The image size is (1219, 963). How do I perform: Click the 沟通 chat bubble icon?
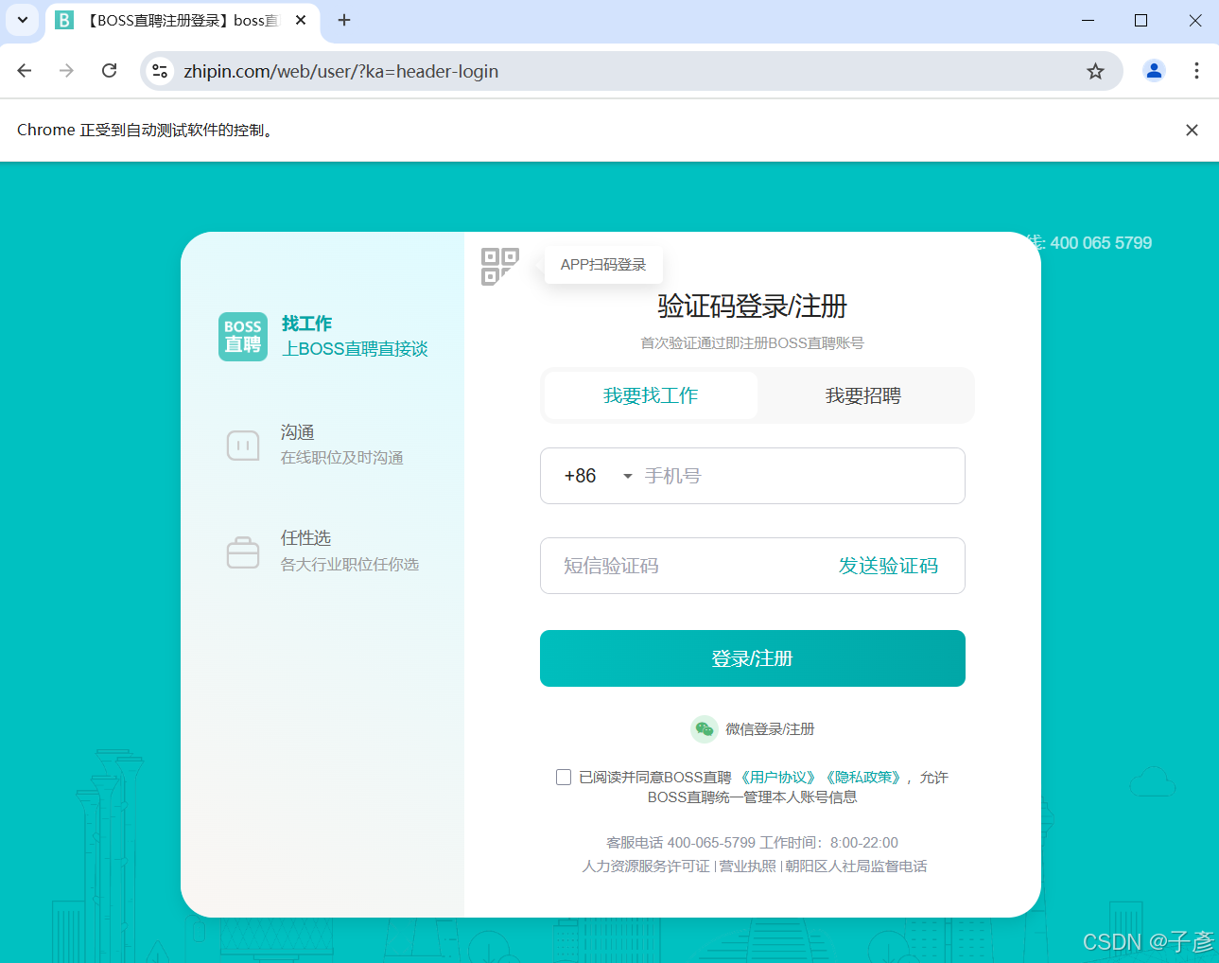pos(243,446)
